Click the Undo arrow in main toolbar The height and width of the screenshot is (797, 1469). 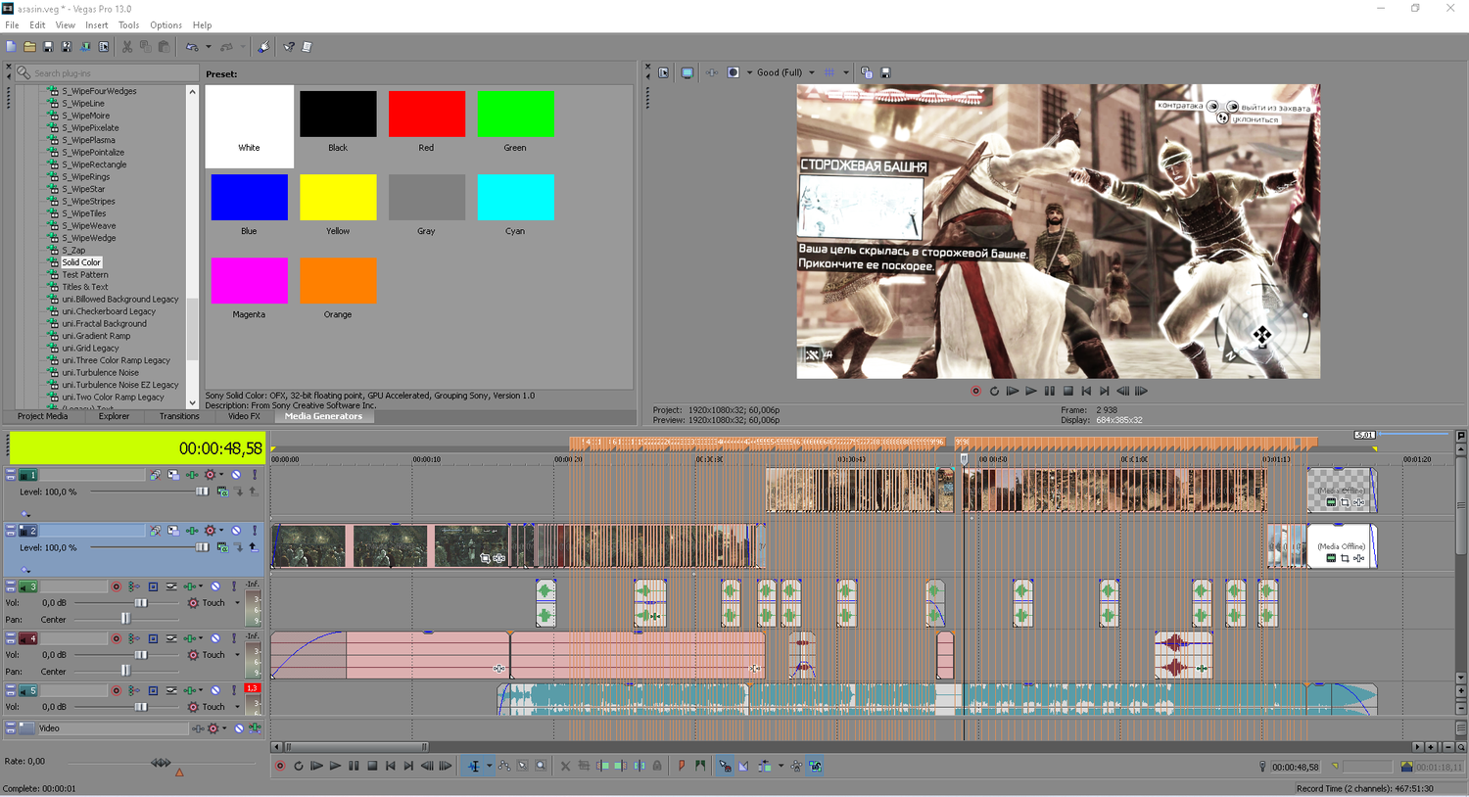(x=192, y=47)
